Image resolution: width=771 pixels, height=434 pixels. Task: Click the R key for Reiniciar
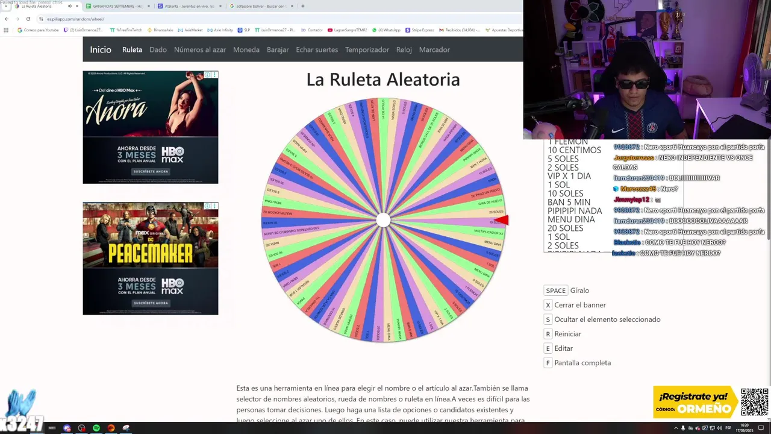point(548,334)
